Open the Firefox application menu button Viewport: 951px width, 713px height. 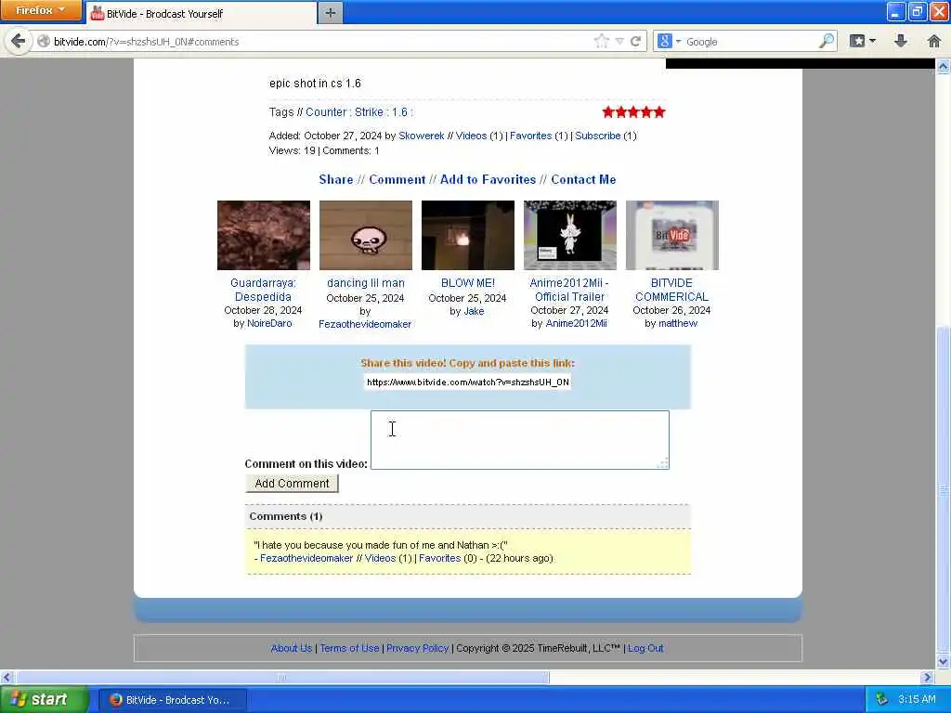[x=41, y=10]
